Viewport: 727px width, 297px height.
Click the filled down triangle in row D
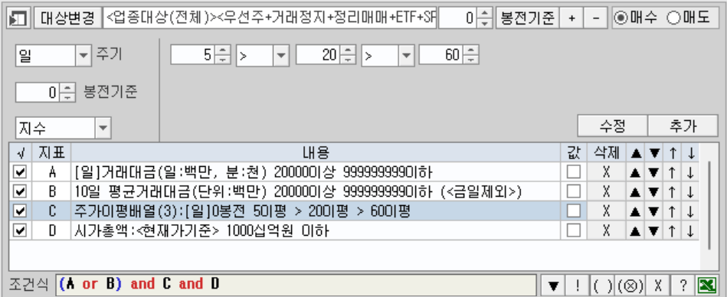pos(653,230)
